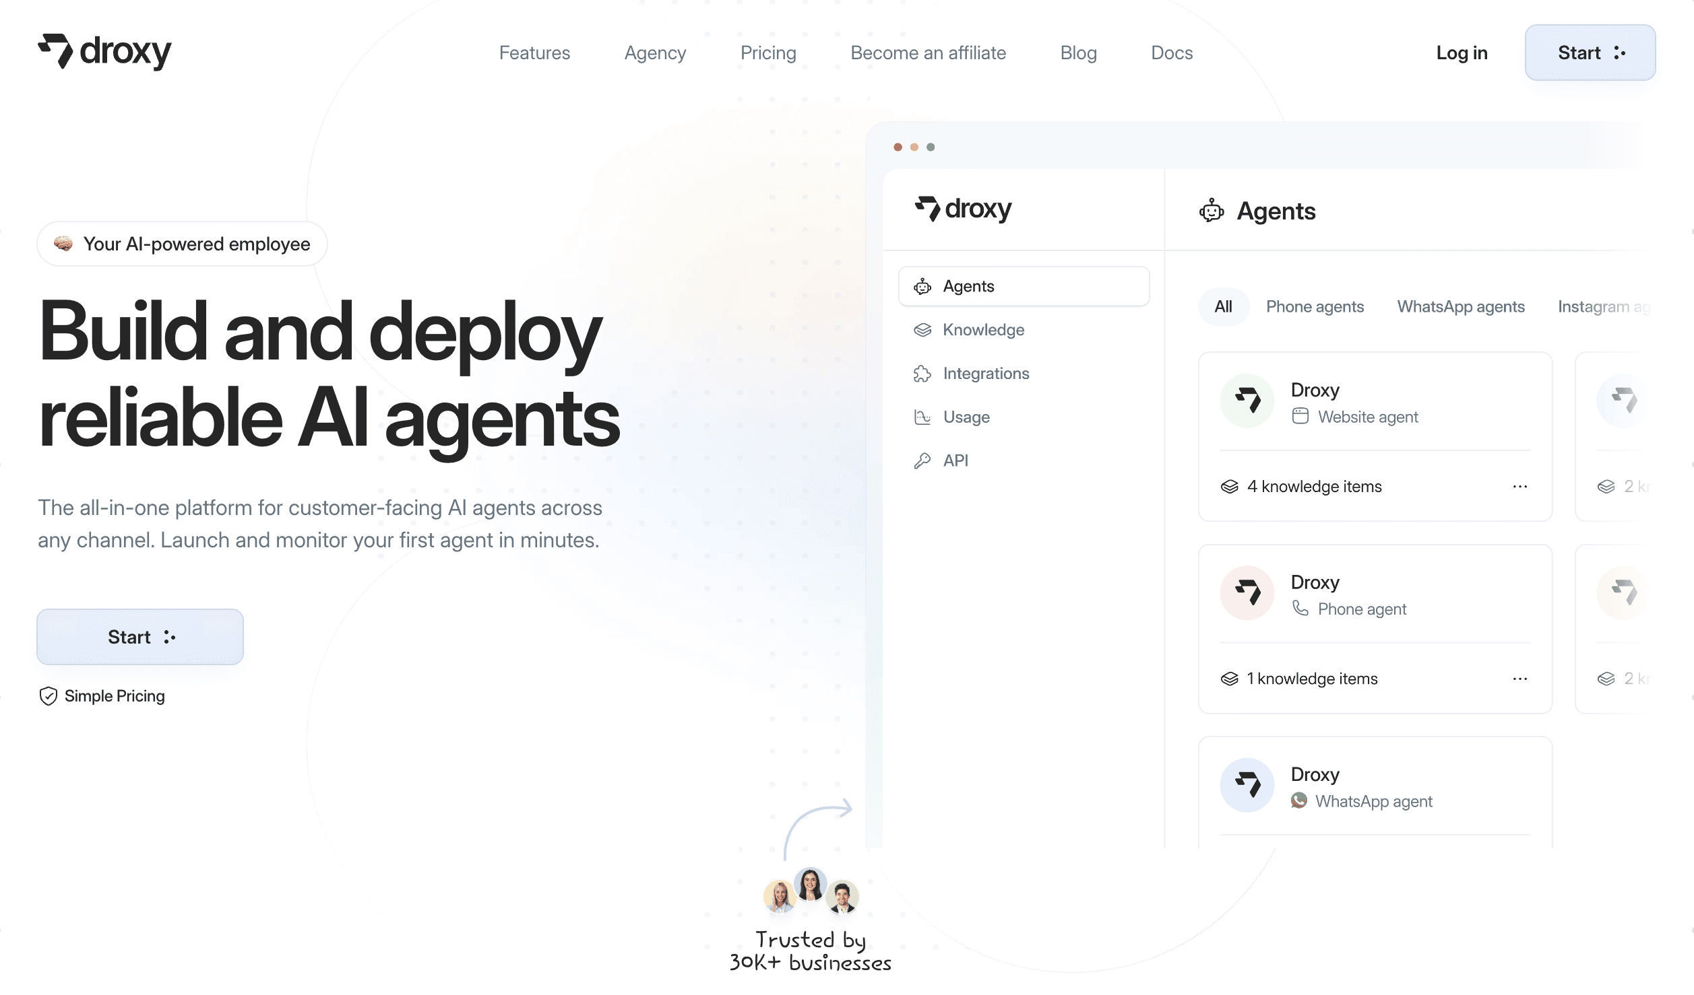The height and width of the screenshot is (995, 1694).
Task: Click the phone icon beside Phone agent
Action: pyautogui.click(x=1300, y=609)
